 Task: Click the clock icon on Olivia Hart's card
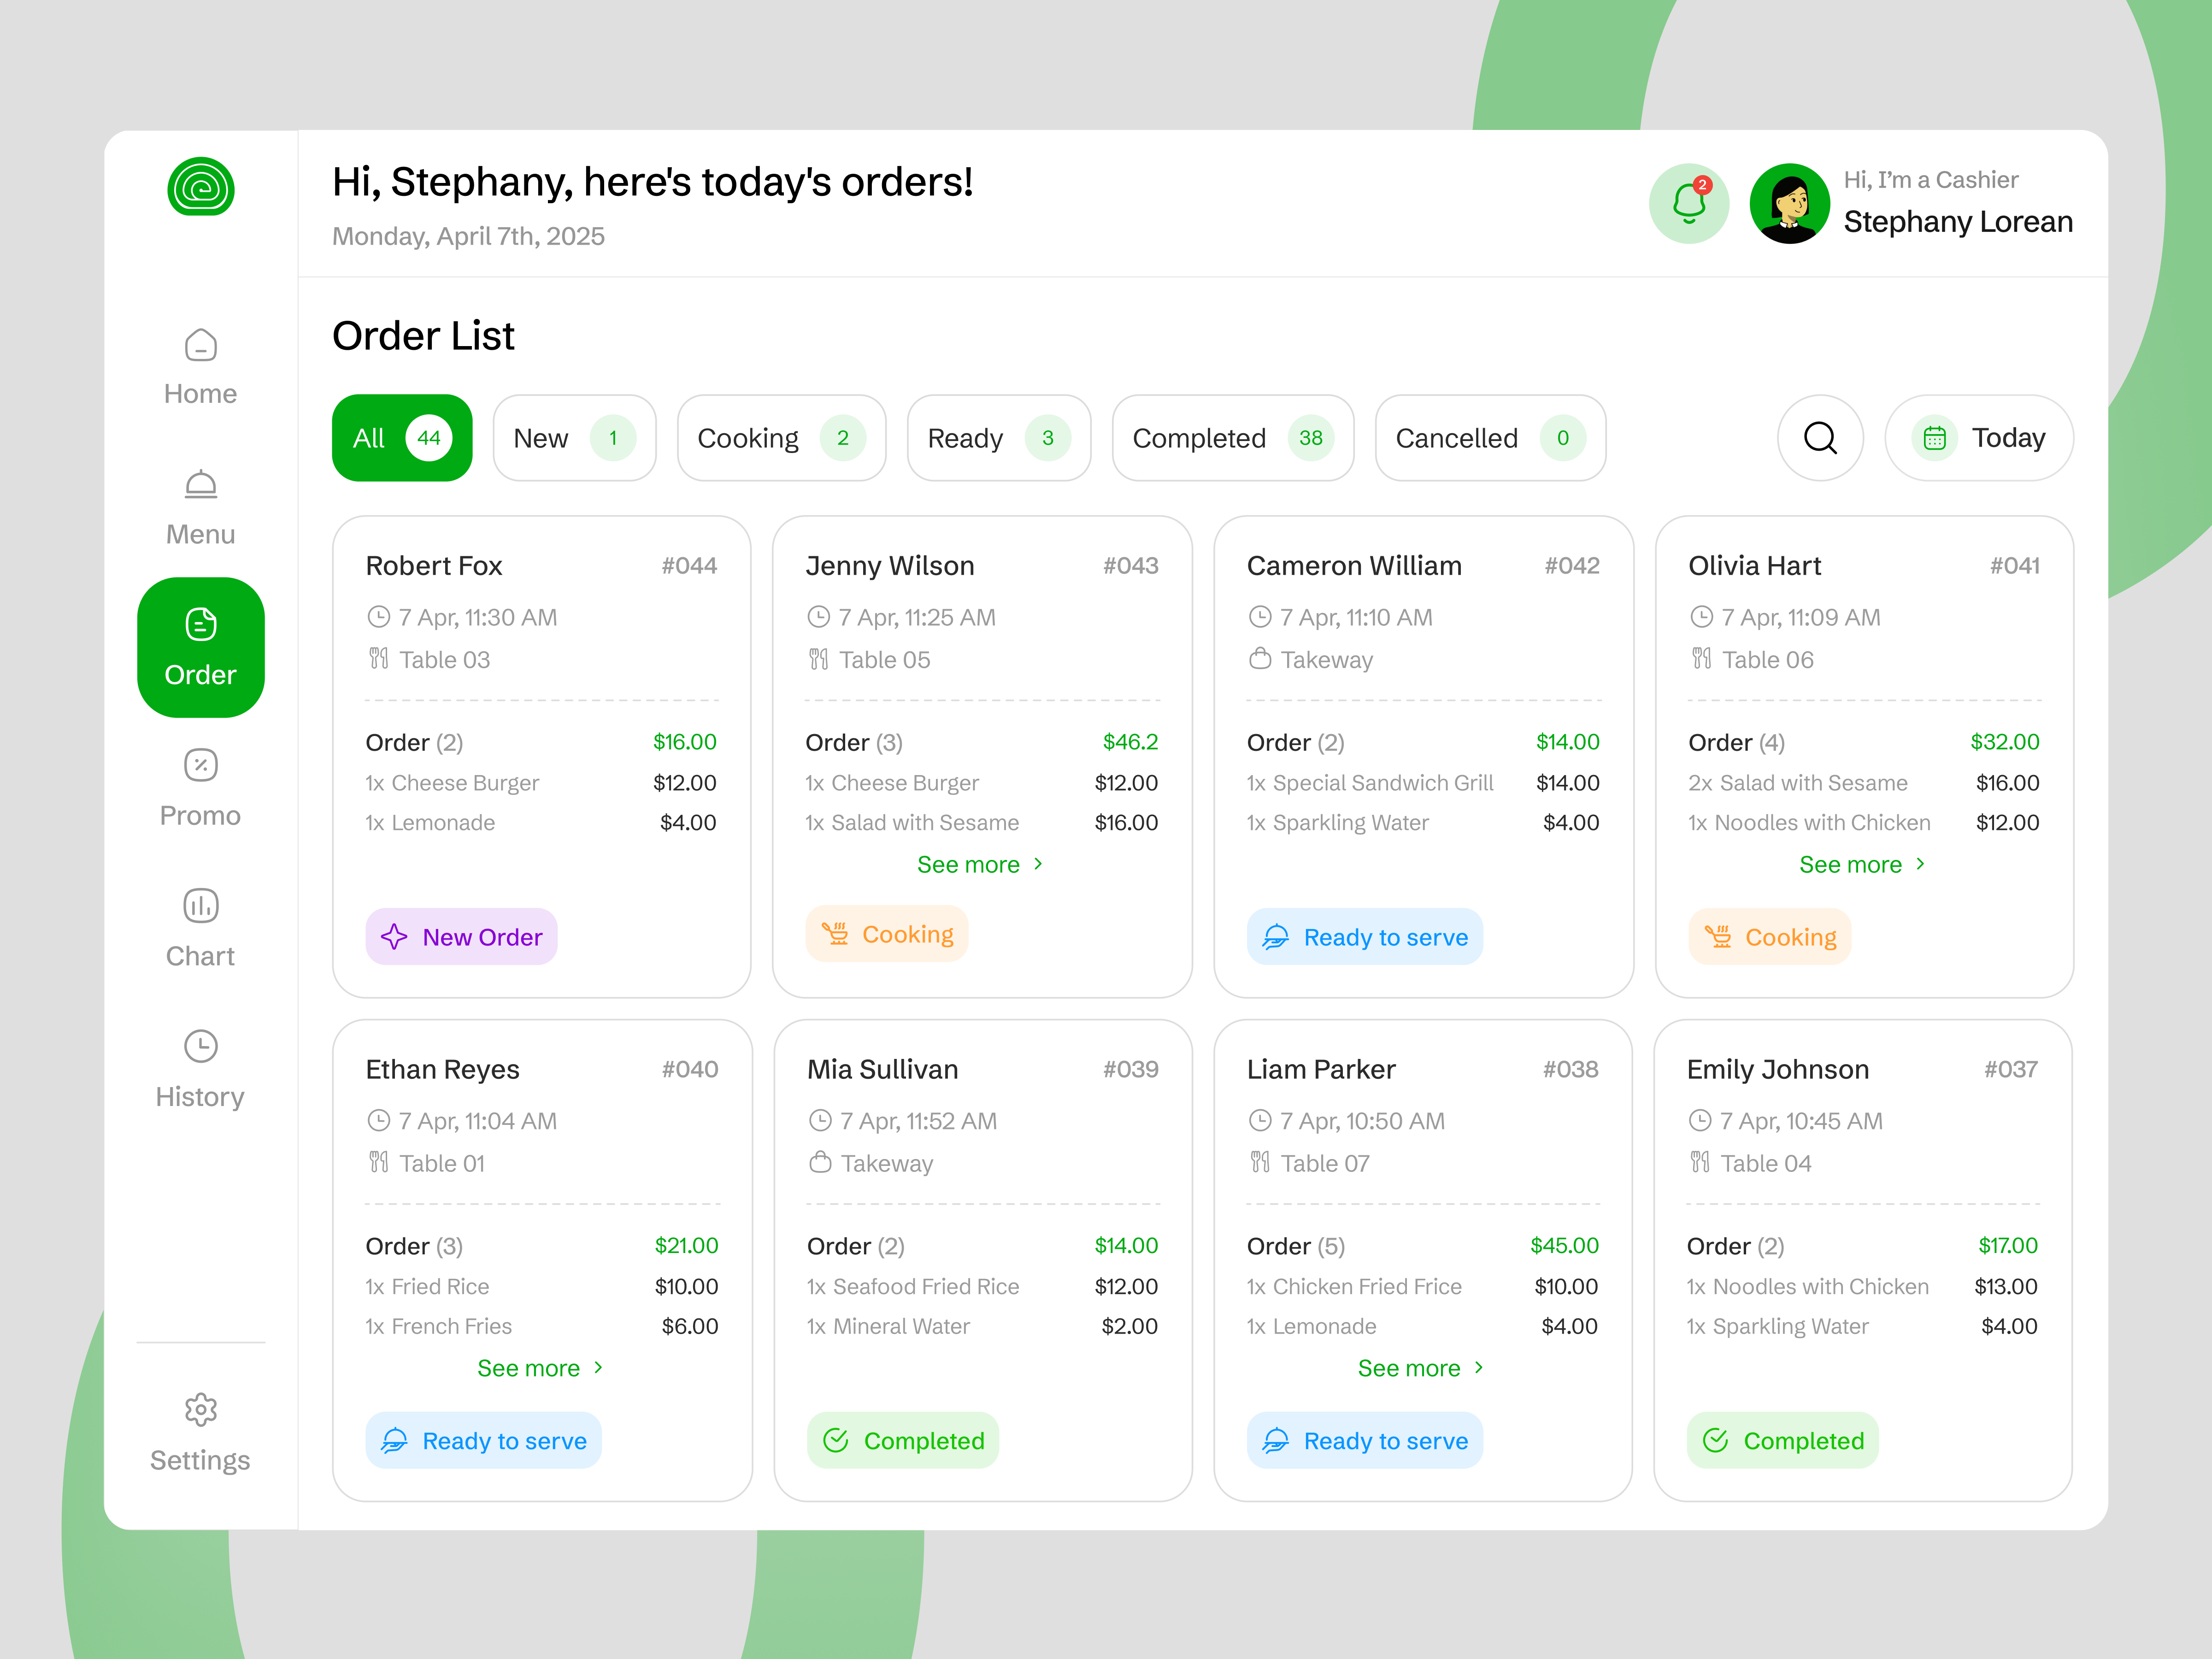(1701, 617)
